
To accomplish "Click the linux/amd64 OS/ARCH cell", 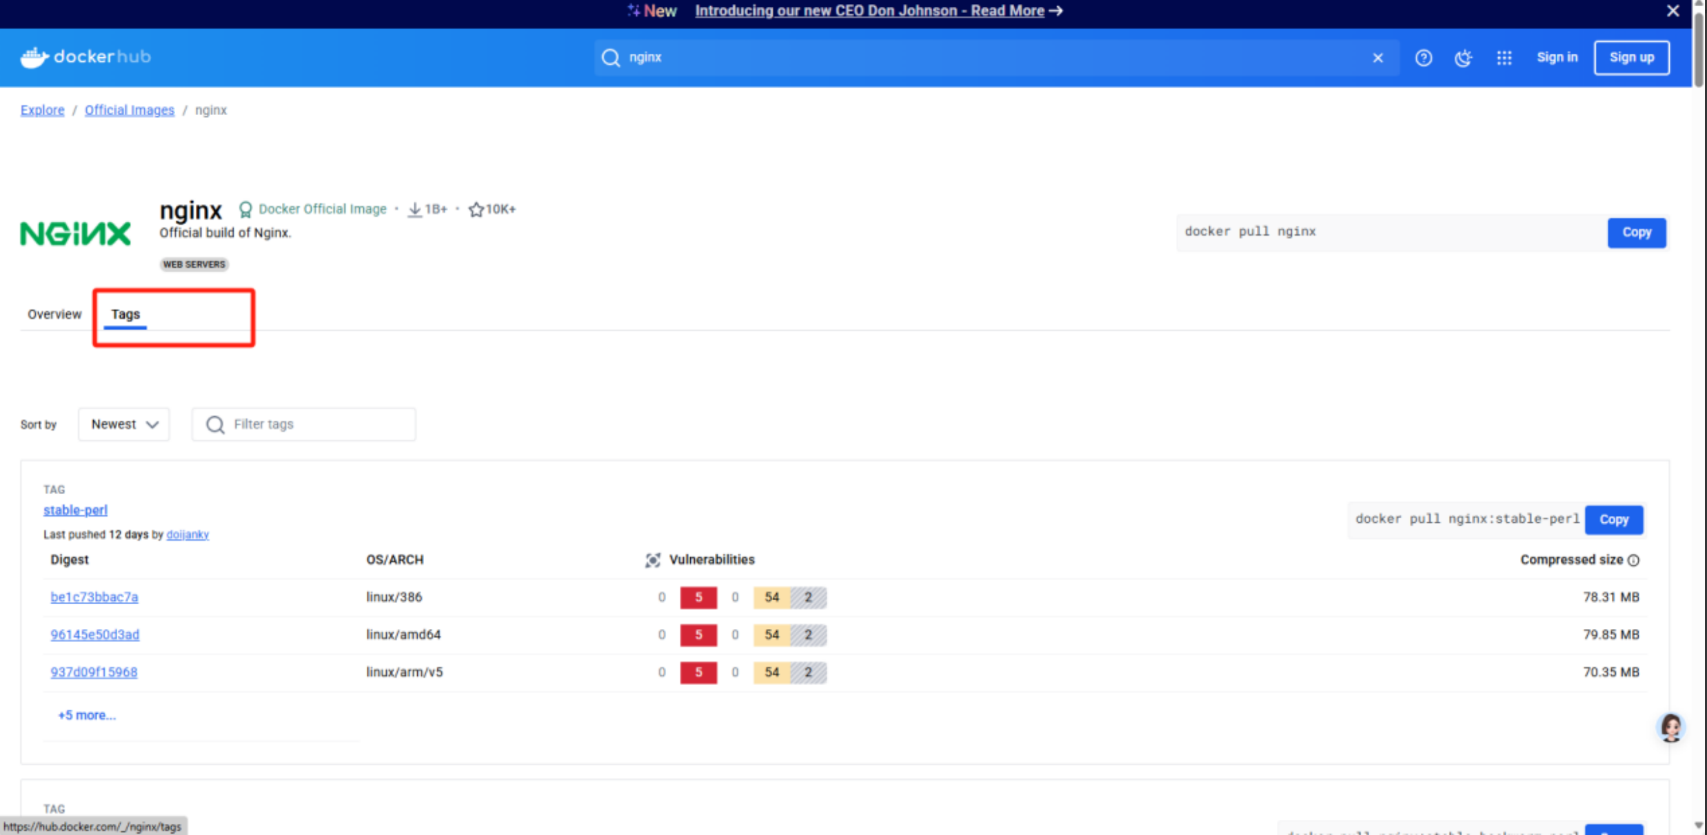I will click(403, 635).
